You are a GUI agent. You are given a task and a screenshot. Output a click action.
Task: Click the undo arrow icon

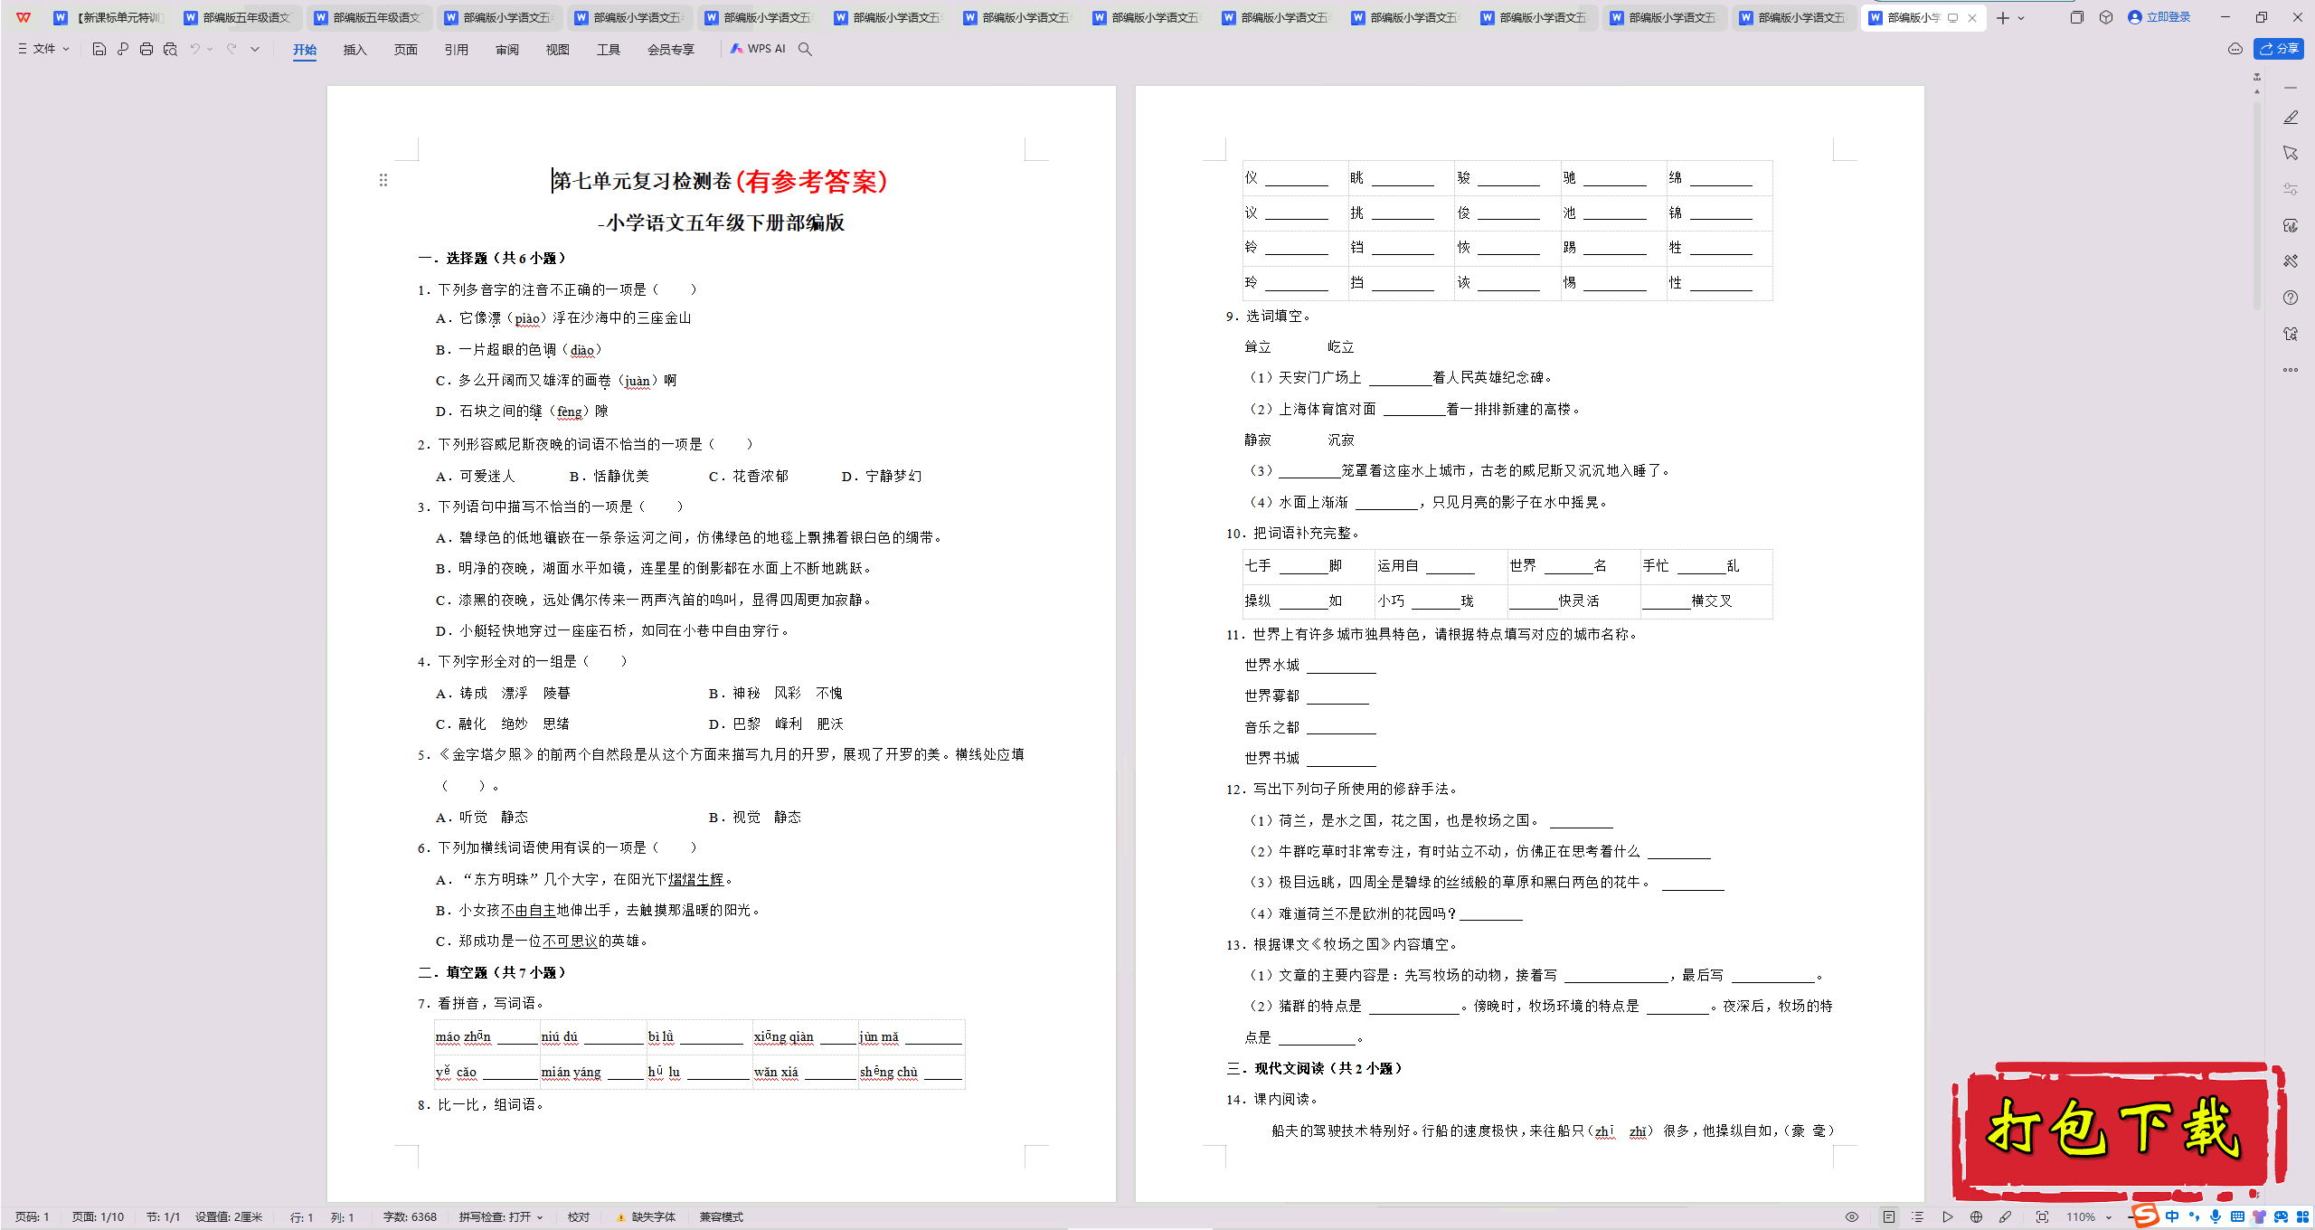194,49
